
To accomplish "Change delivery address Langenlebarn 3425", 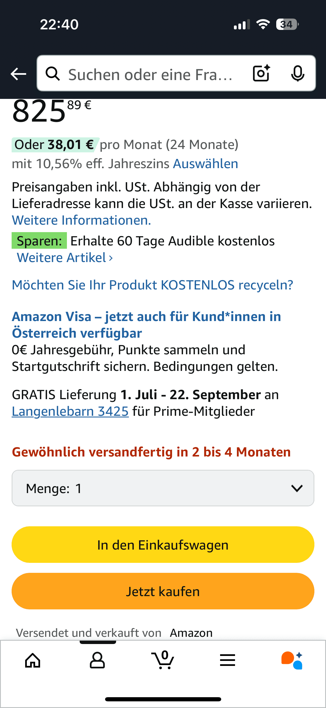I will point(70,411).
